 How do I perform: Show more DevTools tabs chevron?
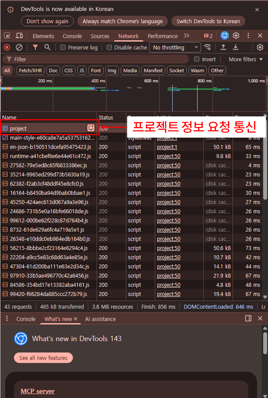tap(186, 36)
